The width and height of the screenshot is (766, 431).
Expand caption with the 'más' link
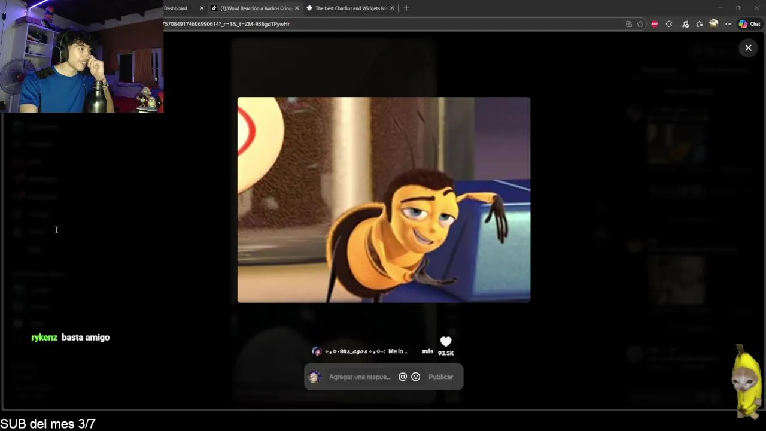427,351
